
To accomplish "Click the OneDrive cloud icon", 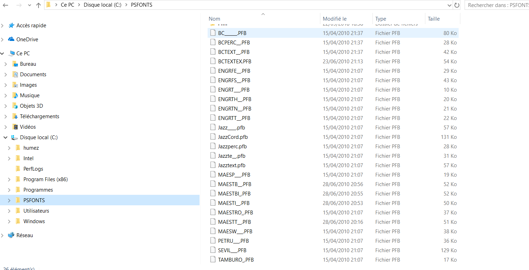I will tap(11, 40).
